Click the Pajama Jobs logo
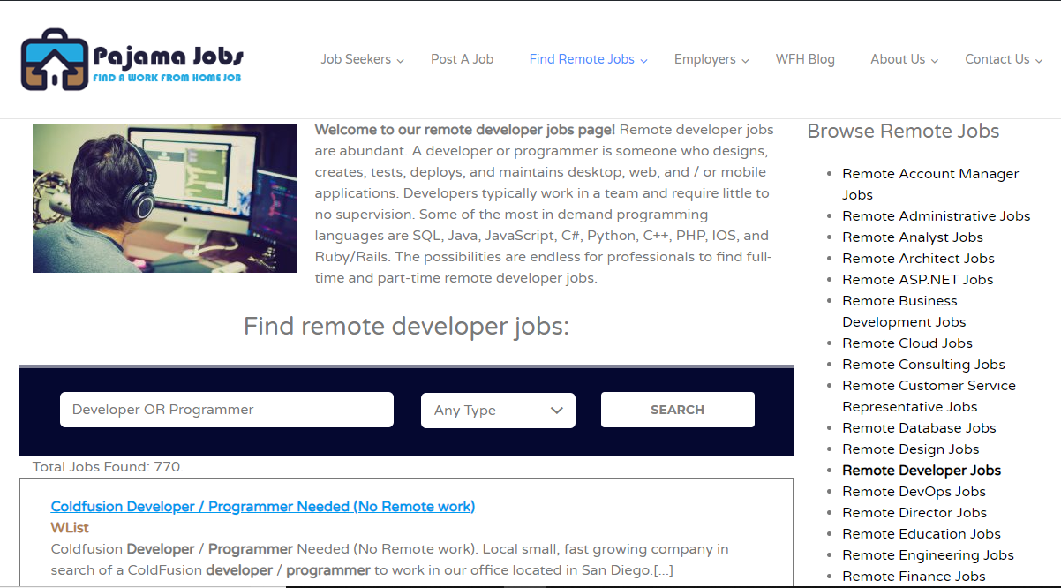The image size is (1061, 588). [132, 60]
